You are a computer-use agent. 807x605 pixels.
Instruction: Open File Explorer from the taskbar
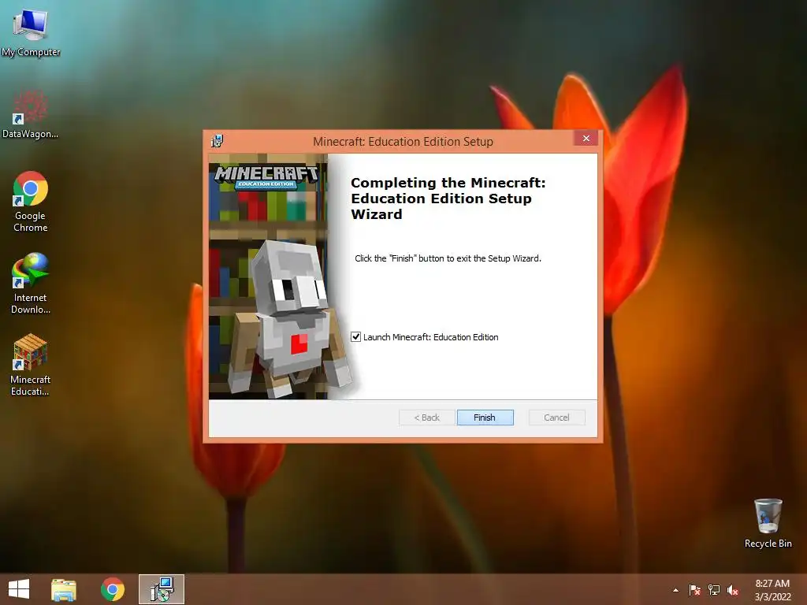point(64,589)
